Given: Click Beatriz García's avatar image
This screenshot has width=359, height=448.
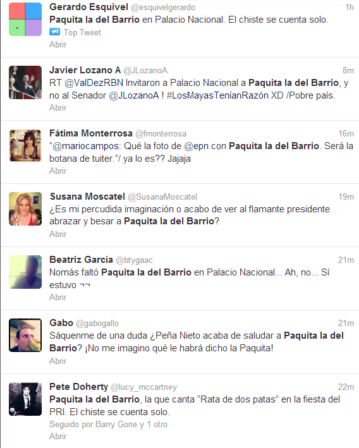Looking at the screenshot, I should coord(25,272).
